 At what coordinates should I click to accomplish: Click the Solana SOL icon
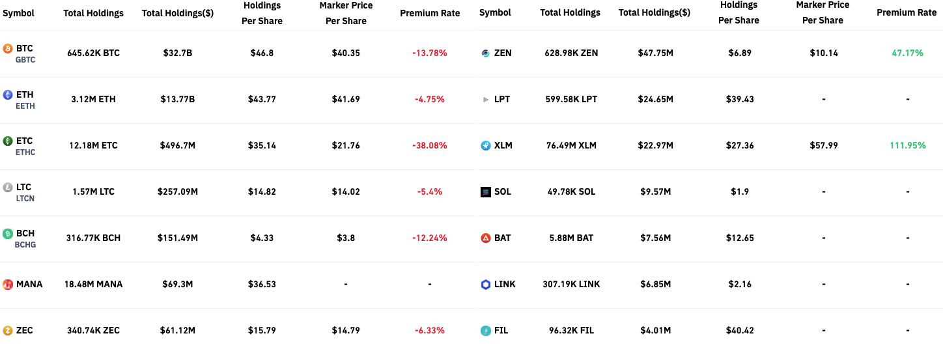pyautogui.click(x=485, y=192)
